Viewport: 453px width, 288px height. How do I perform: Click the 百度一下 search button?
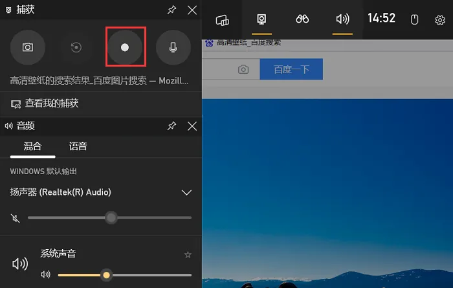[x=291, y=69]
